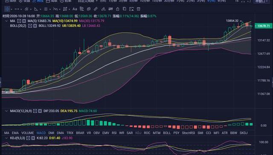Choose the parallel channel line tool
Screen dimensions: 273x155
click(x=26, y=9)
